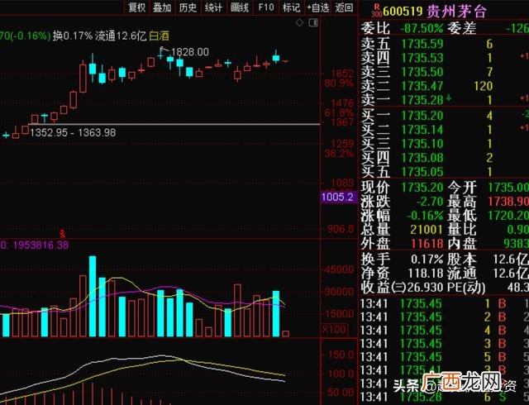Screen dimensions: 529x405
Task: Open the 统计 statistics toolbar button
Action: [213, 7]
